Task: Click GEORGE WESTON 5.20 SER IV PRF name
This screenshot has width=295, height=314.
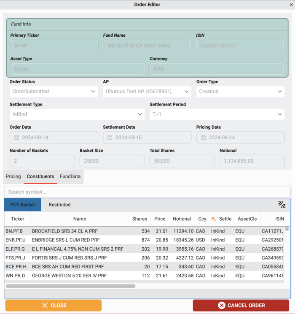Action: coord(69,276)
